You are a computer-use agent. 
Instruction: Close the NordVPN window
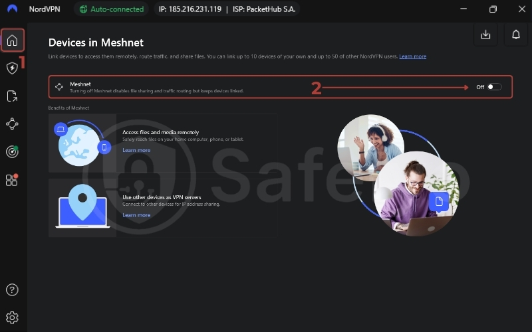tap(522, 9)
